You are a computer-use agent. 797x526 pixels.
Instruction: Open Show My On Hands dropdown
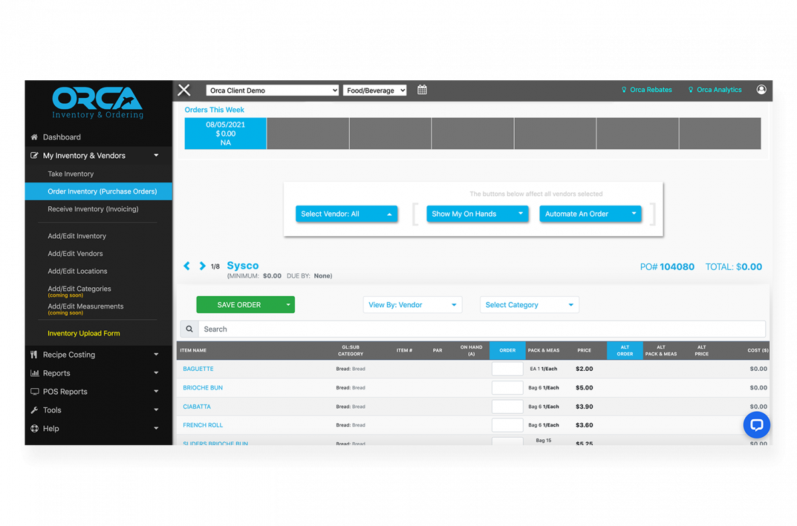(477, 214)
